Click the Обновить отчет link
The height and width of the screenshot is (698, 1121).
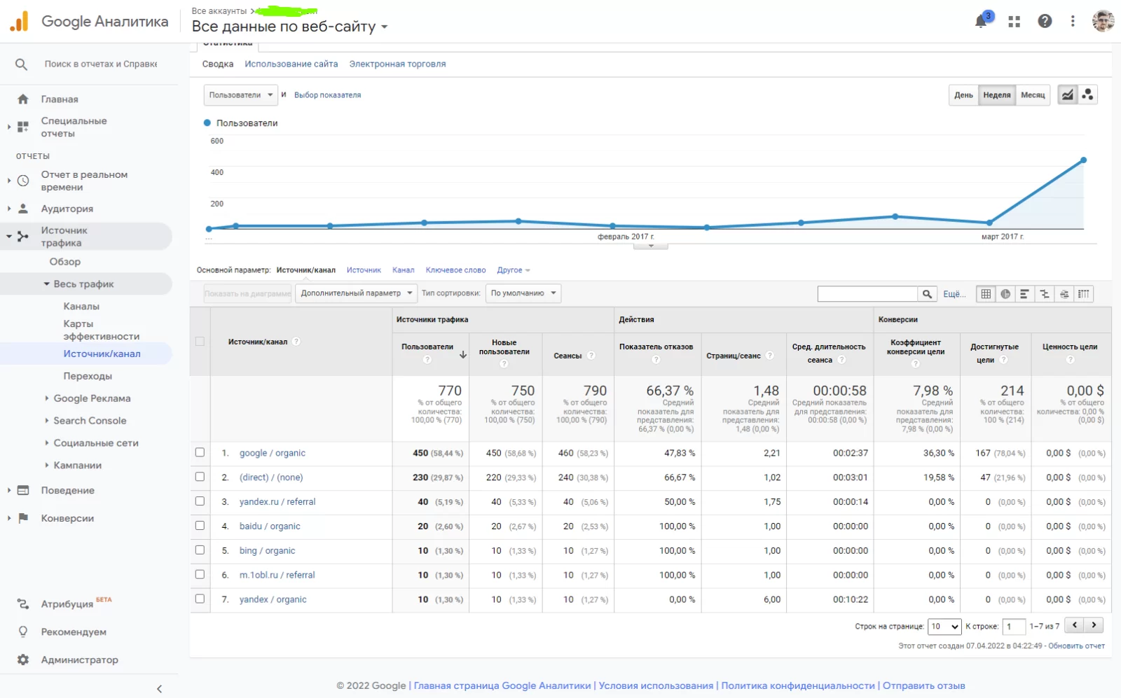1076,646
